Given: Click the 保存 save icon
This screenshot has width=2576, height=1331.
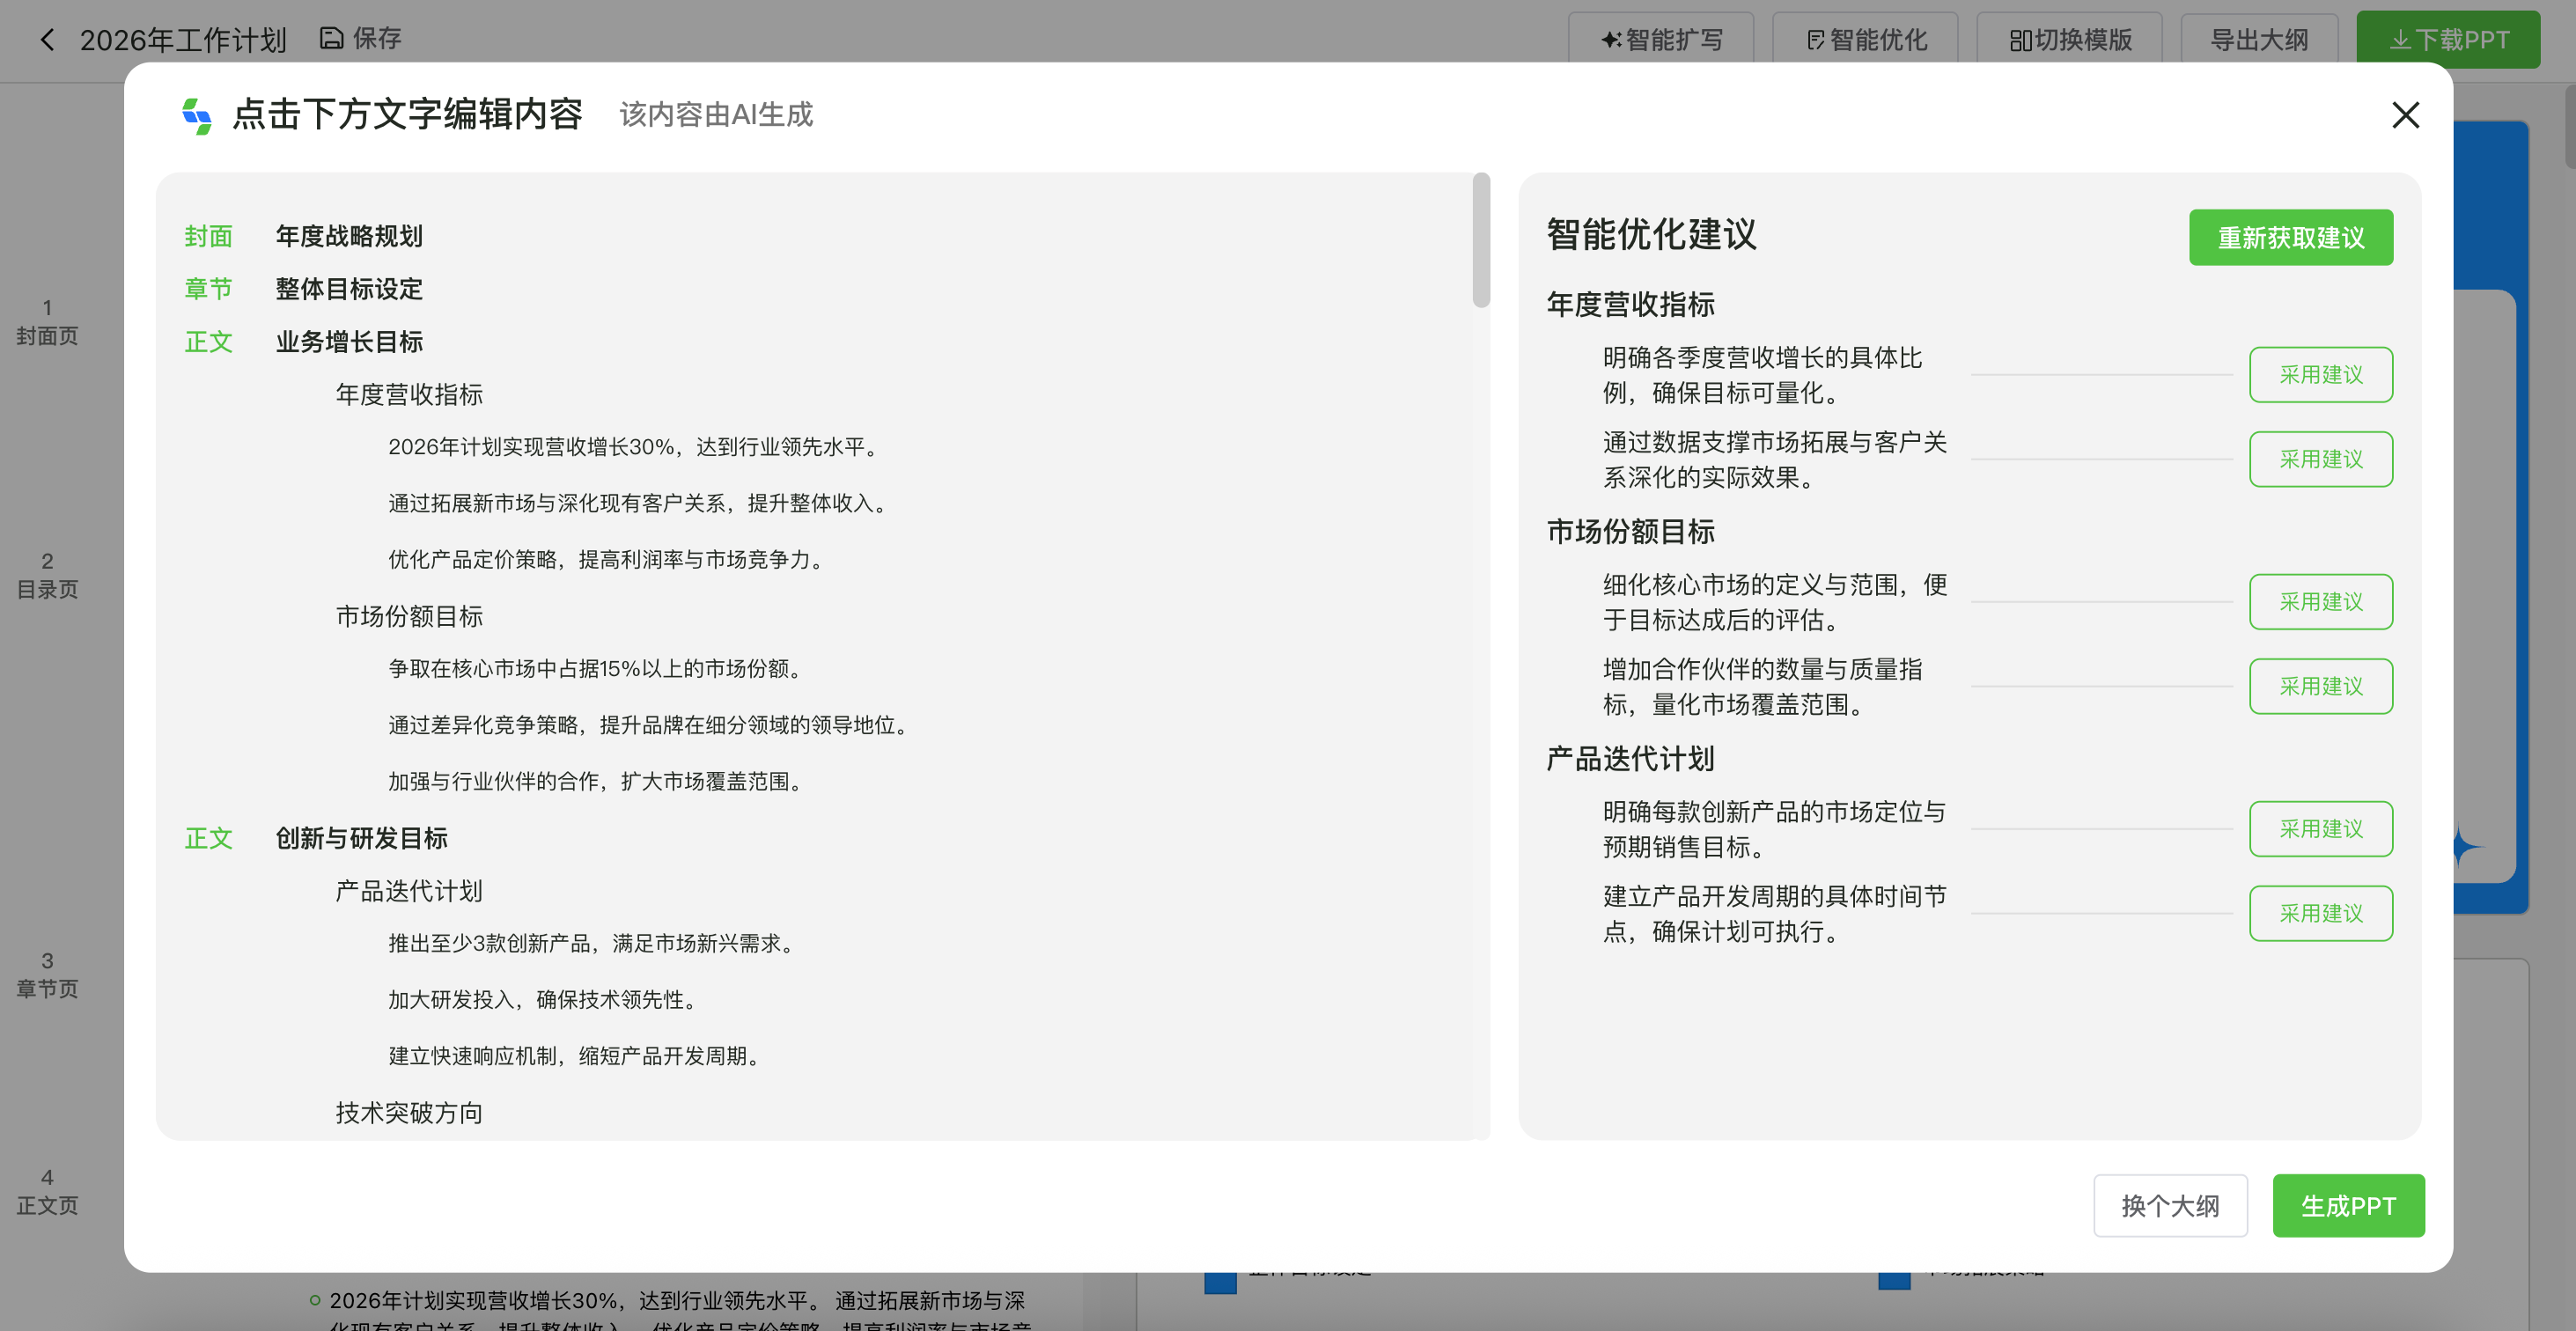Looking at the screenshot, I should click(x=330, y=37).
